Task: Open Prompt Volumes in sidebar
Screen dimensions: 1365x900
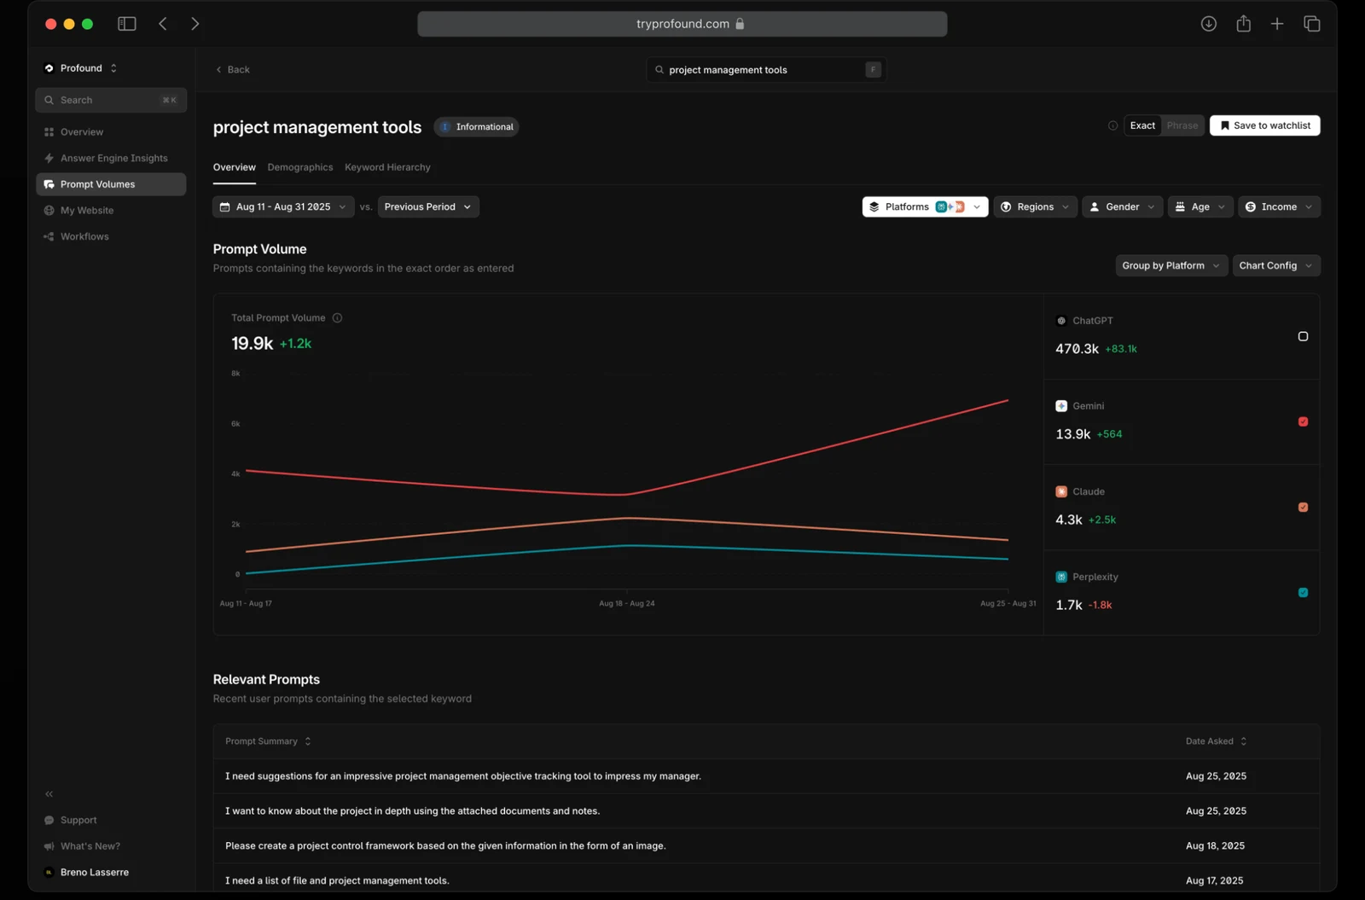Action: click(x=111, y=184)
